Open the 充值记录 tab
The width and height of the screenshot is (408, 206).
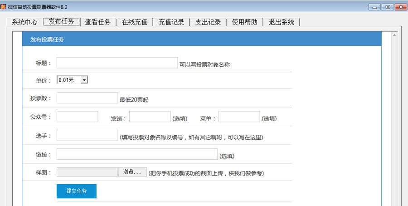click(x=171, y=22)
